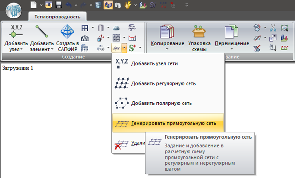This screenshot has width=295, height=178.
Task: Expand the dropdown beside the lightning hand icon
Action: (135, 5)
